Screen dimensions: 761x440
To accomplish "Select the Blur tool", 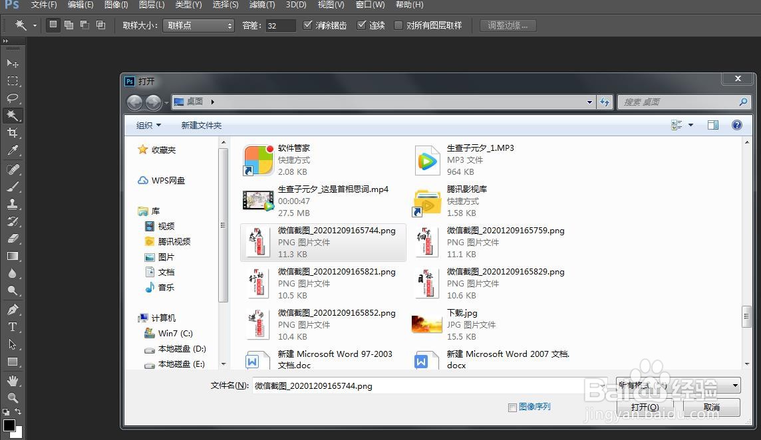I will coord(13,274).
